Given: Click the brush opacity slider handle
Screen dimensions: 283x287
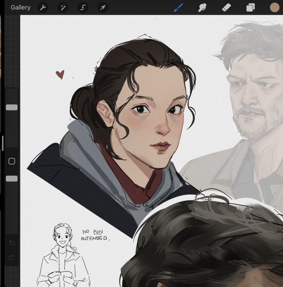Looking at the screenshot, I should click(x=12, y=179).
